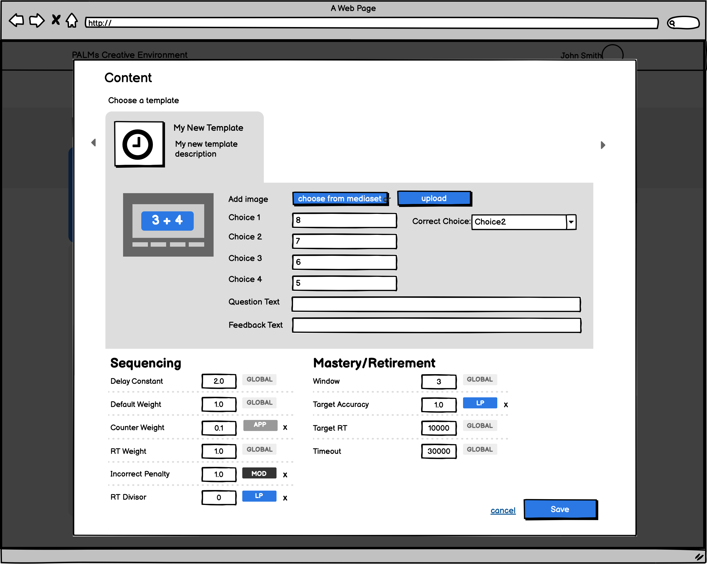The height and width of the screenshot is (564, 707).
Task: Click the browser back arrow icon
Action: [16, 20]
